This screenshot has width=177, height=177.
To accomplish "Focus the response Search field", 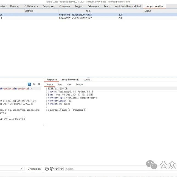I will (x=121, y=169).
